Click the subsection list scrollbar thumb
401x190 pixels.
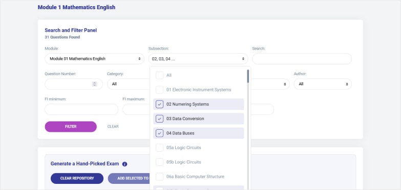point(248,76)
